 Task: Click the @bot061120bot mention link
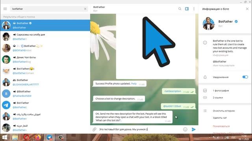click(172, 106)
